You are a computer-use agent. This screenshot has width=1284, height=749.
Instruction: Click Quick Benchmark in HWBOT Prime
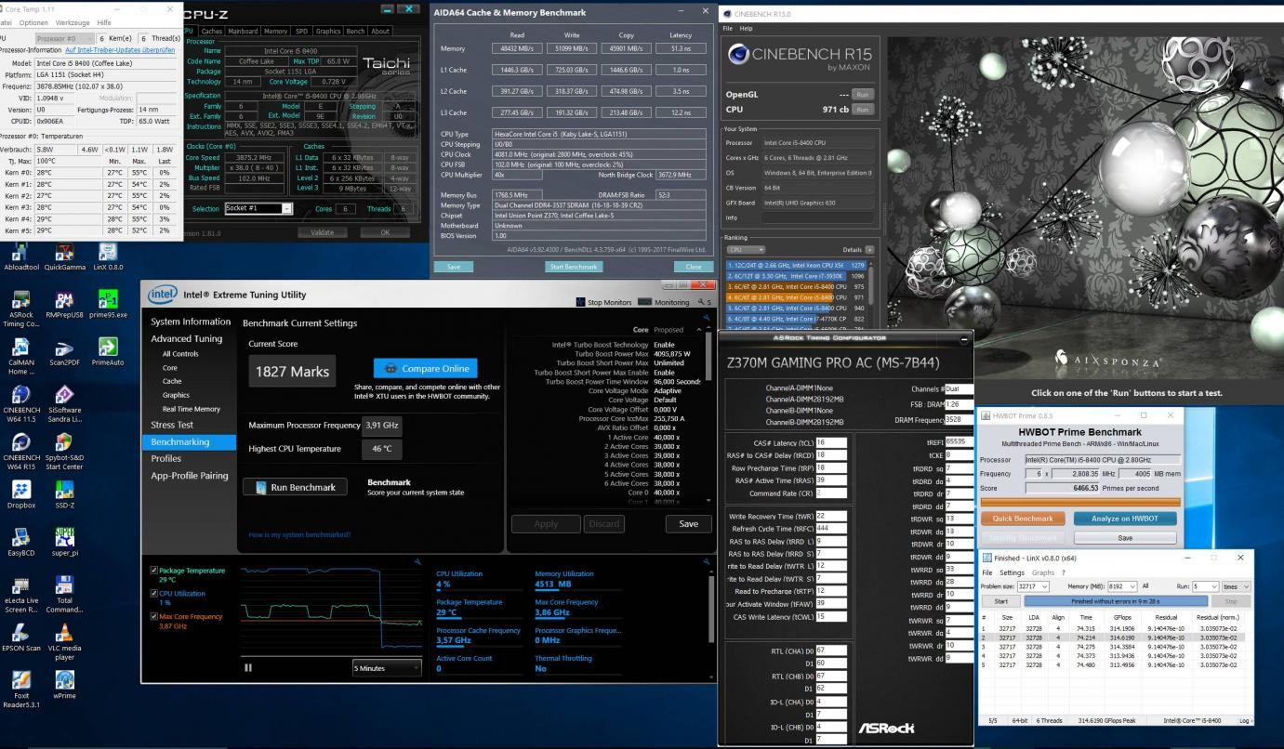[x=1023, y=519]
